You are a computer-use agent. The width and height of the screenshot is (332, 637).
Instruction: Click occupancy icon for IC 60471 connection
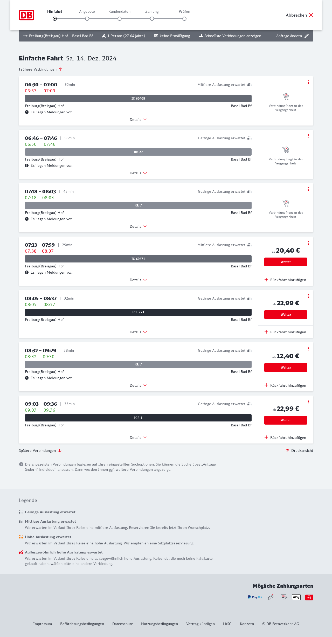click(x=249, y=245)
